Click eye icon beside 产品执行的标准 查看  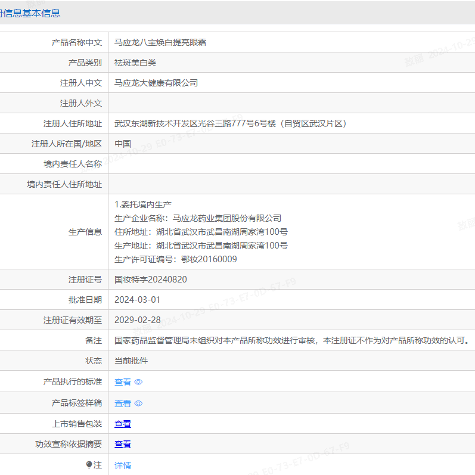[x=138, y=382]
